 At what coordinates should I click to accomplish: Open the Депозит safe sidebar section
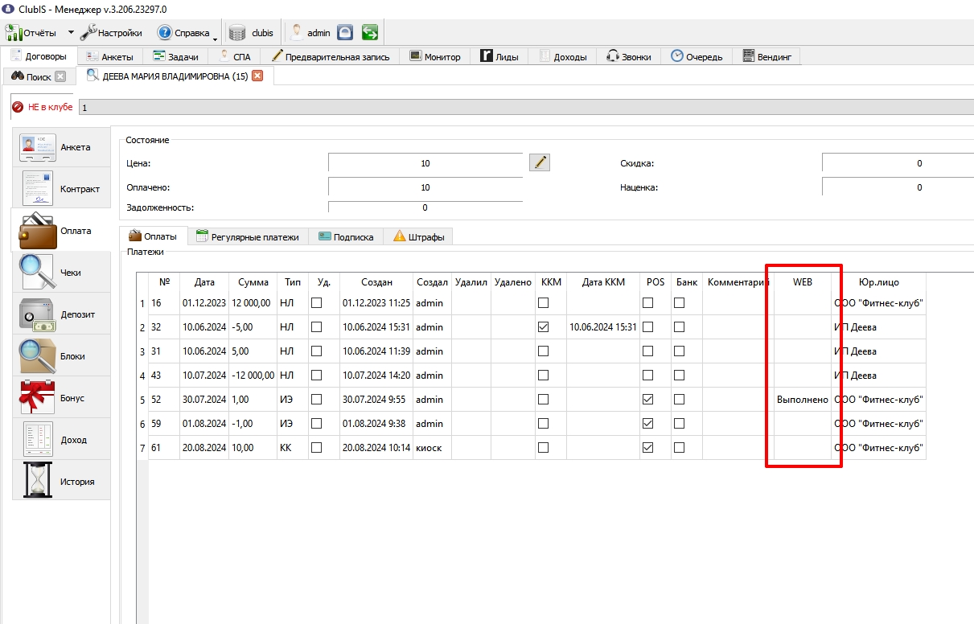61,314
